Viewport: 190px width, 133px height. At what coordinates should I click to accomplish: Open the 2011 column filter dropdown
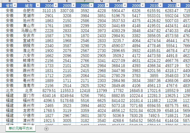(178, 5)
